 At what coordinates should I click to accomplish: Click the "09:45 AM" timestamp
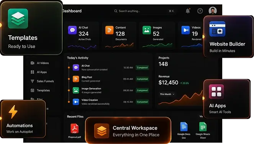(128, 79)
